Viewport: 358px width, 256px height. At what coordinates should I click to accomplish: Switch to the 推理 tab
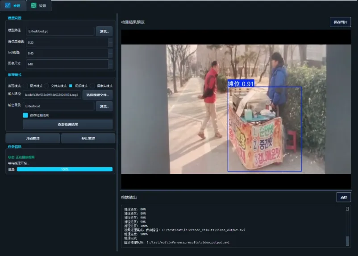[13, 5]
